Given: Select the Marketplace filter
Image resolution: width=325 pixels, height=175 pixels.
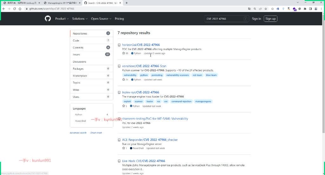Looking at the screenshot, I should (x=91, y=75).
